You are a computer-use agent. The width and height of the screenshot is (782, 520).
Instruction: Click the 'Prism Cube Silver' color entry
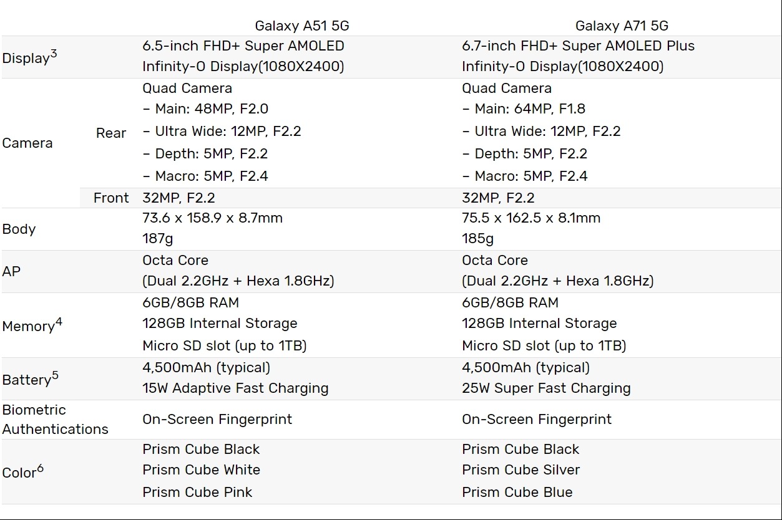[521, 469]
